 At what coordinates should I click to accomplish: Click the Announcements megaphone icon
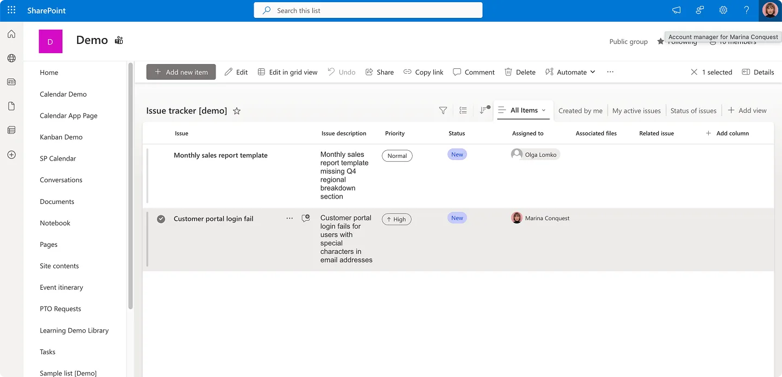(676, 10)
